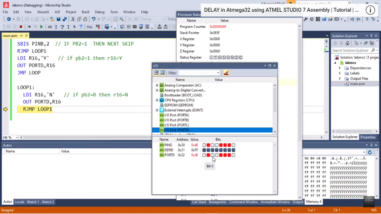
Task: Click the Home icon in Solution Explorer
Action: click(347, 43)
